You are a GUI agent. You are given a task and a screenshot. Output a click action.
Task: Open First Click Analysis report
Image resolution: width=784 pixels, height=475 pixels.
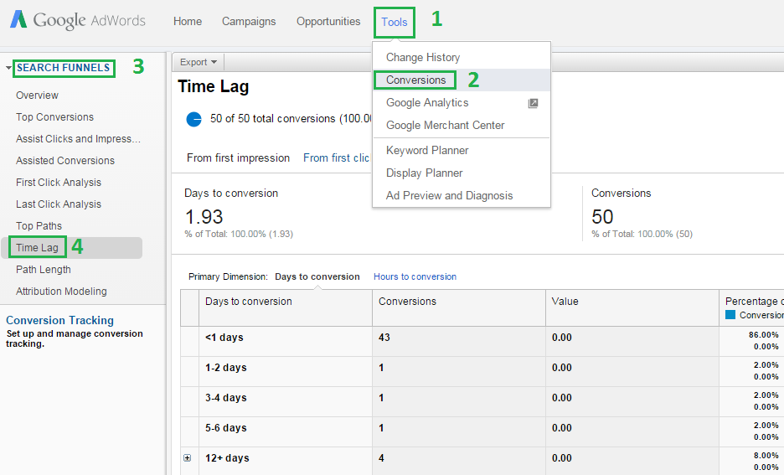59,183
